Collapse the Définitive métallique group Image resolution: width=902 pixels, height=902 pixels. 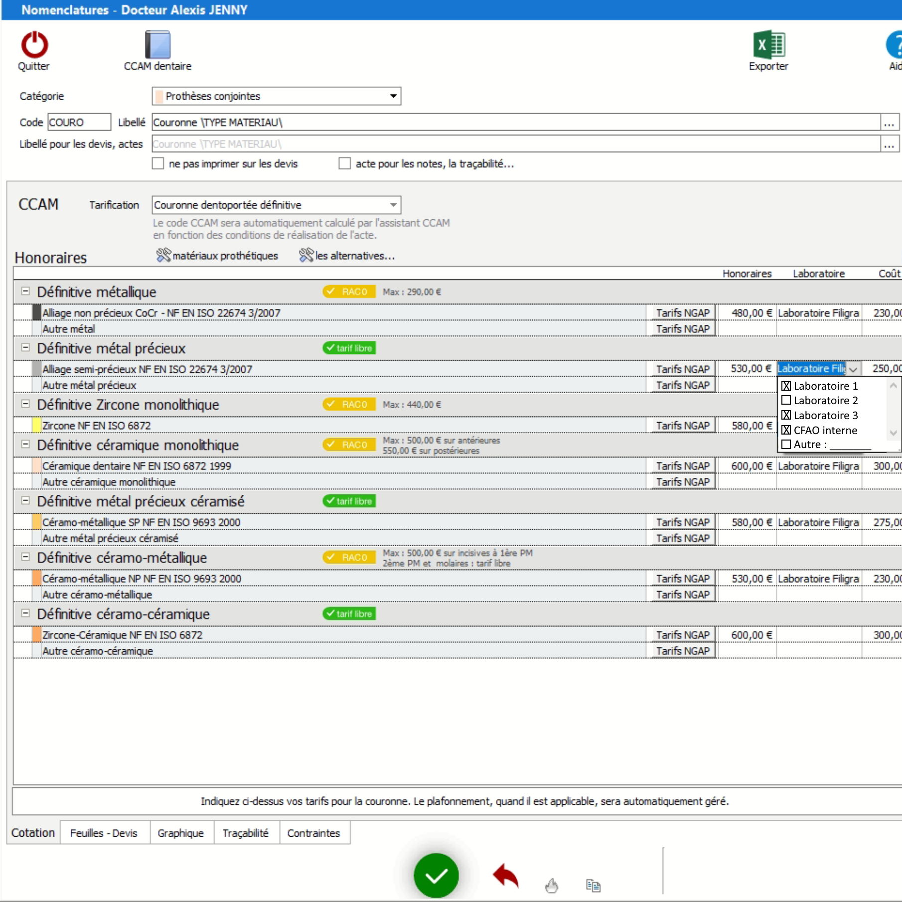click(25, 292)
